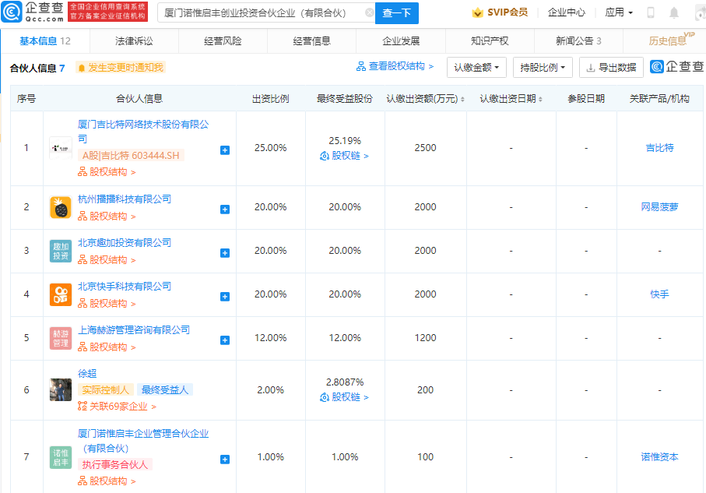Viewport: 706px width, 493px height.
Task: Open the 认缴金额 dropdown
Action: click(476, 68)
